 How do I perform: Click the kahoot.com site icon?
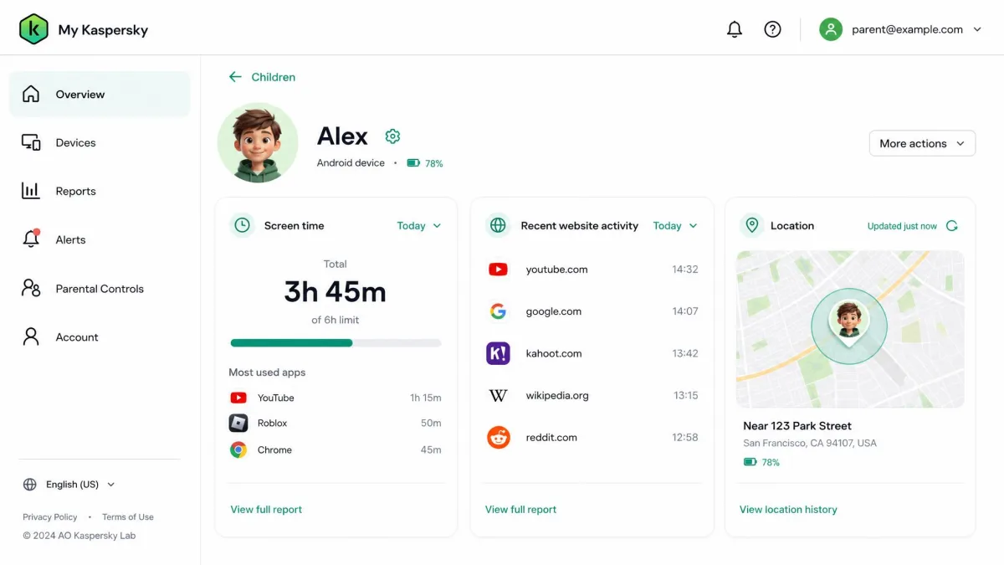tap(498, 353)
